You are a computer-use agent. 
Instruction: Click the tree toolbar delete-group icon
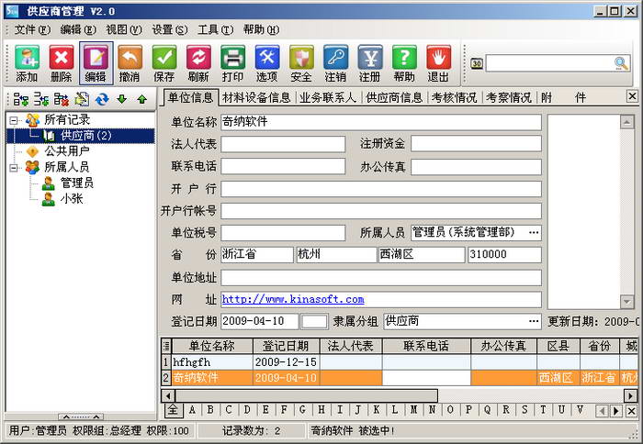pyautogui.click(x=62, y=99)
